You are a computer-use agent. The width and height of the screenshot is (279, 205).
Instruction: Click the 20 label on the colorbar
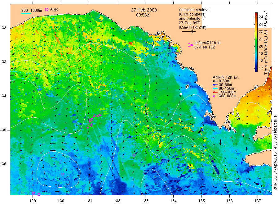(261, 46)
